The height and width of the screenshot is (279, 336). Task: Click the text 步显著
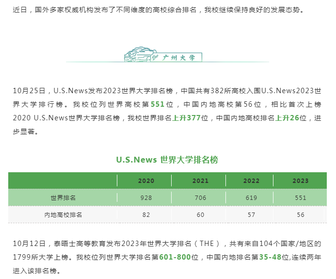coord(26,131)
